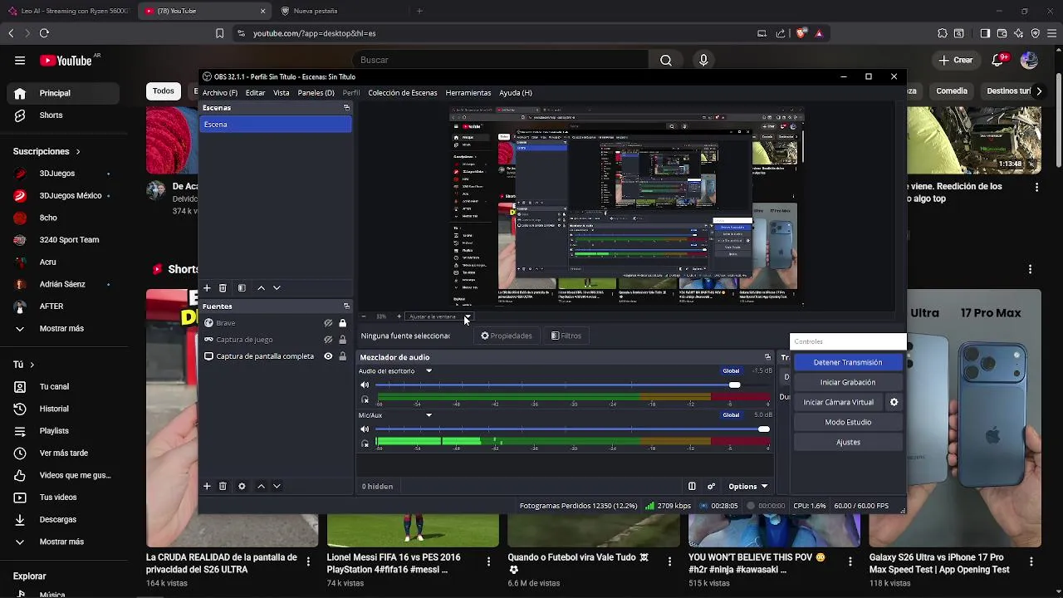Open advanced audio properties cogs icon
Screen dimensions: 1063x598
click(x=711, y=486)
